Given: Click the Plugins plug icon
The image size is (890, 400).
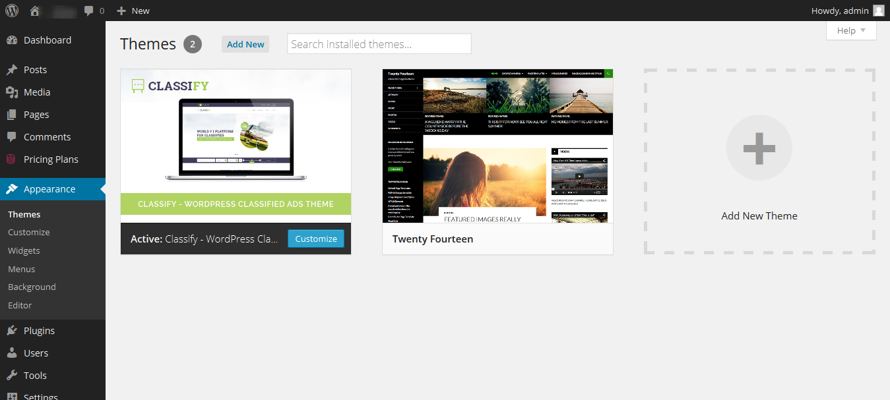Looking at the screenshot, I should [x=12, y=331].
